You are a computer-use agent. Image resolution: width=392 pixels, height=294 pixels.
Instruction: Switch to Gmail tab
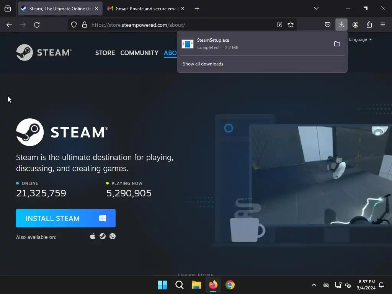click(x=147, y=8)
